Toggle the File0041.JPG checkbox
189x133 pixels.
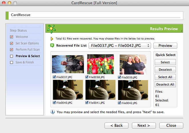[87, 103]
